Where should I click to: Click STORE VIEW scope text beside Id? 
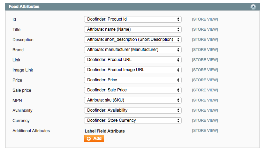pos(205,20)
